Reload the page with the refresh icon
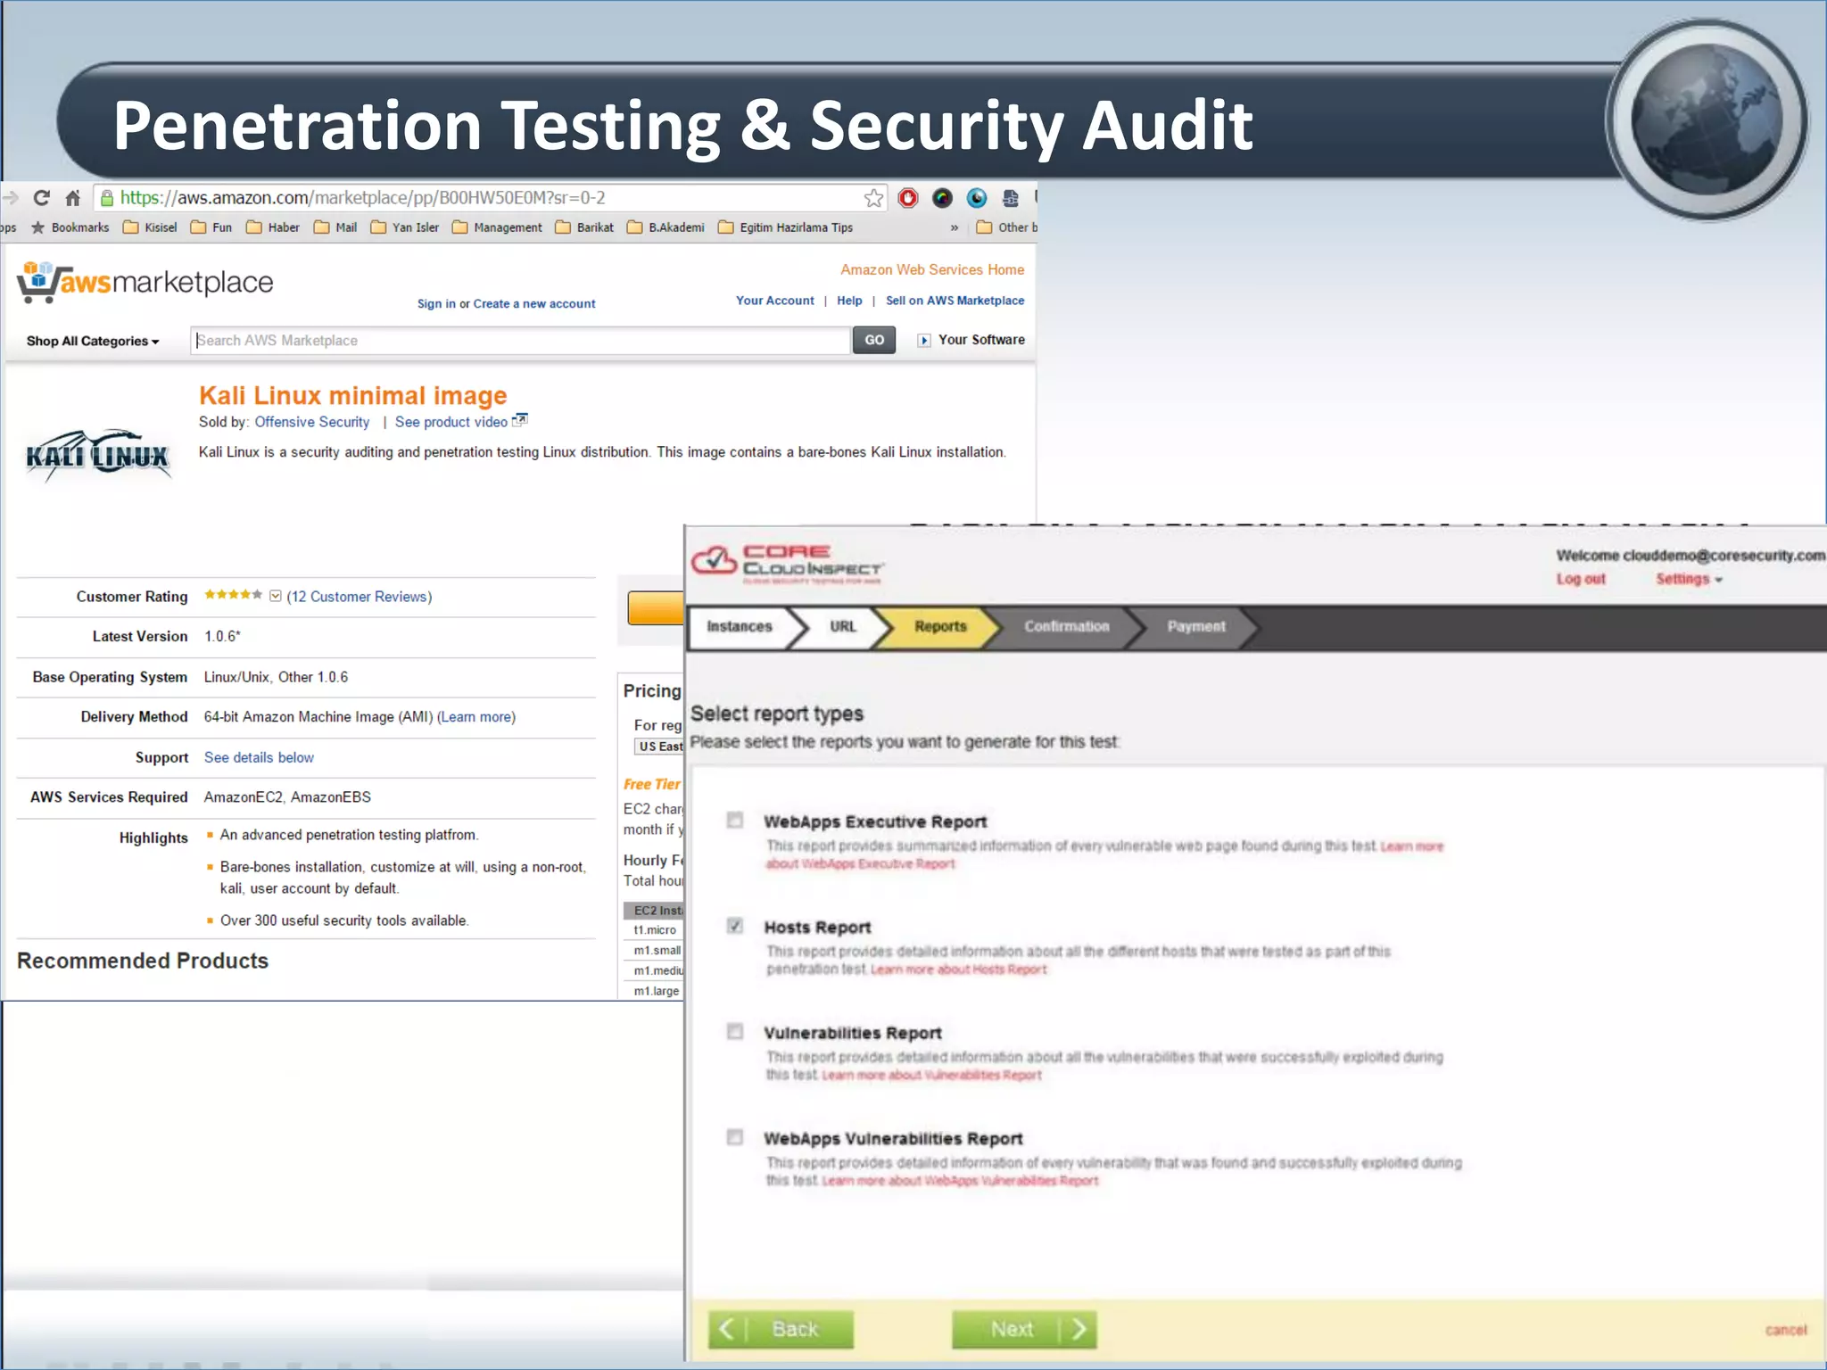The image size is (1827, 1370). click(41, 198)
